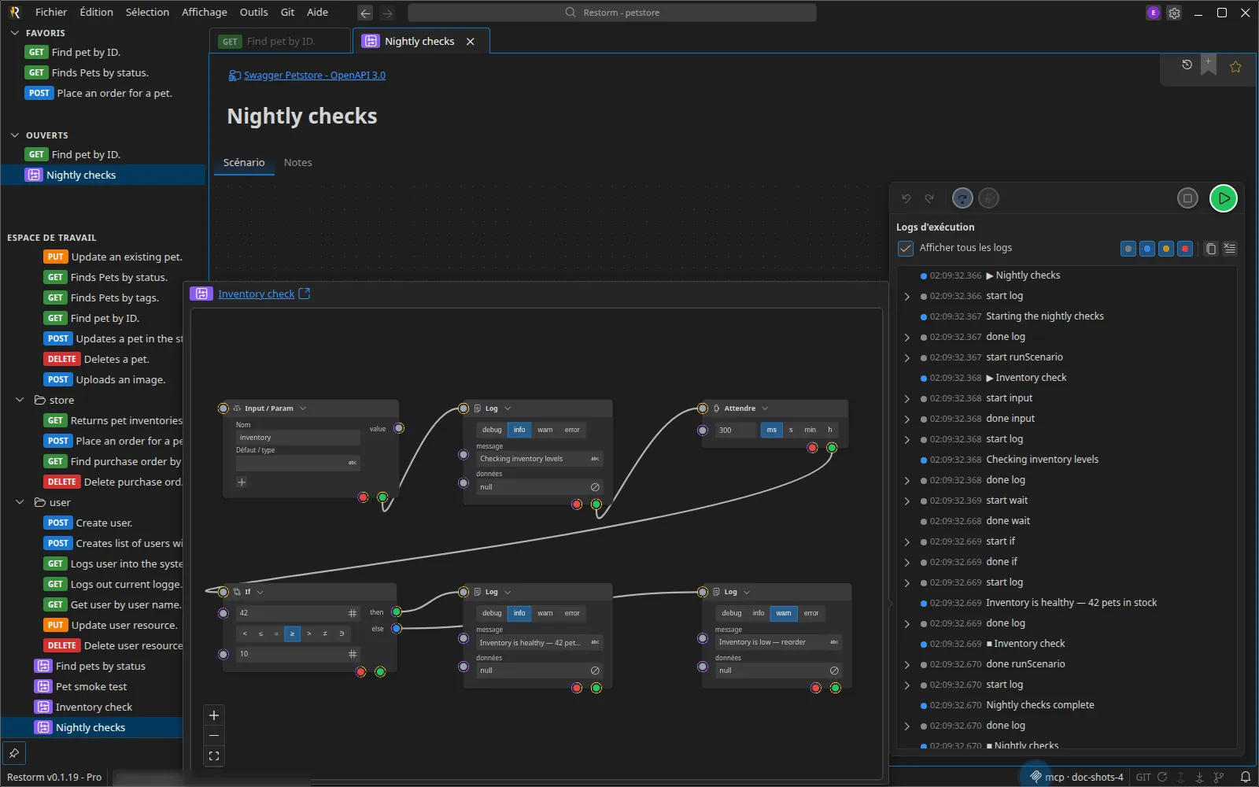Open the Affichage menu

204,12
